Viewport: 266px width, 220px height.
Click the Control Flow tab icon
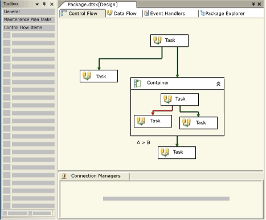point(64,13)
